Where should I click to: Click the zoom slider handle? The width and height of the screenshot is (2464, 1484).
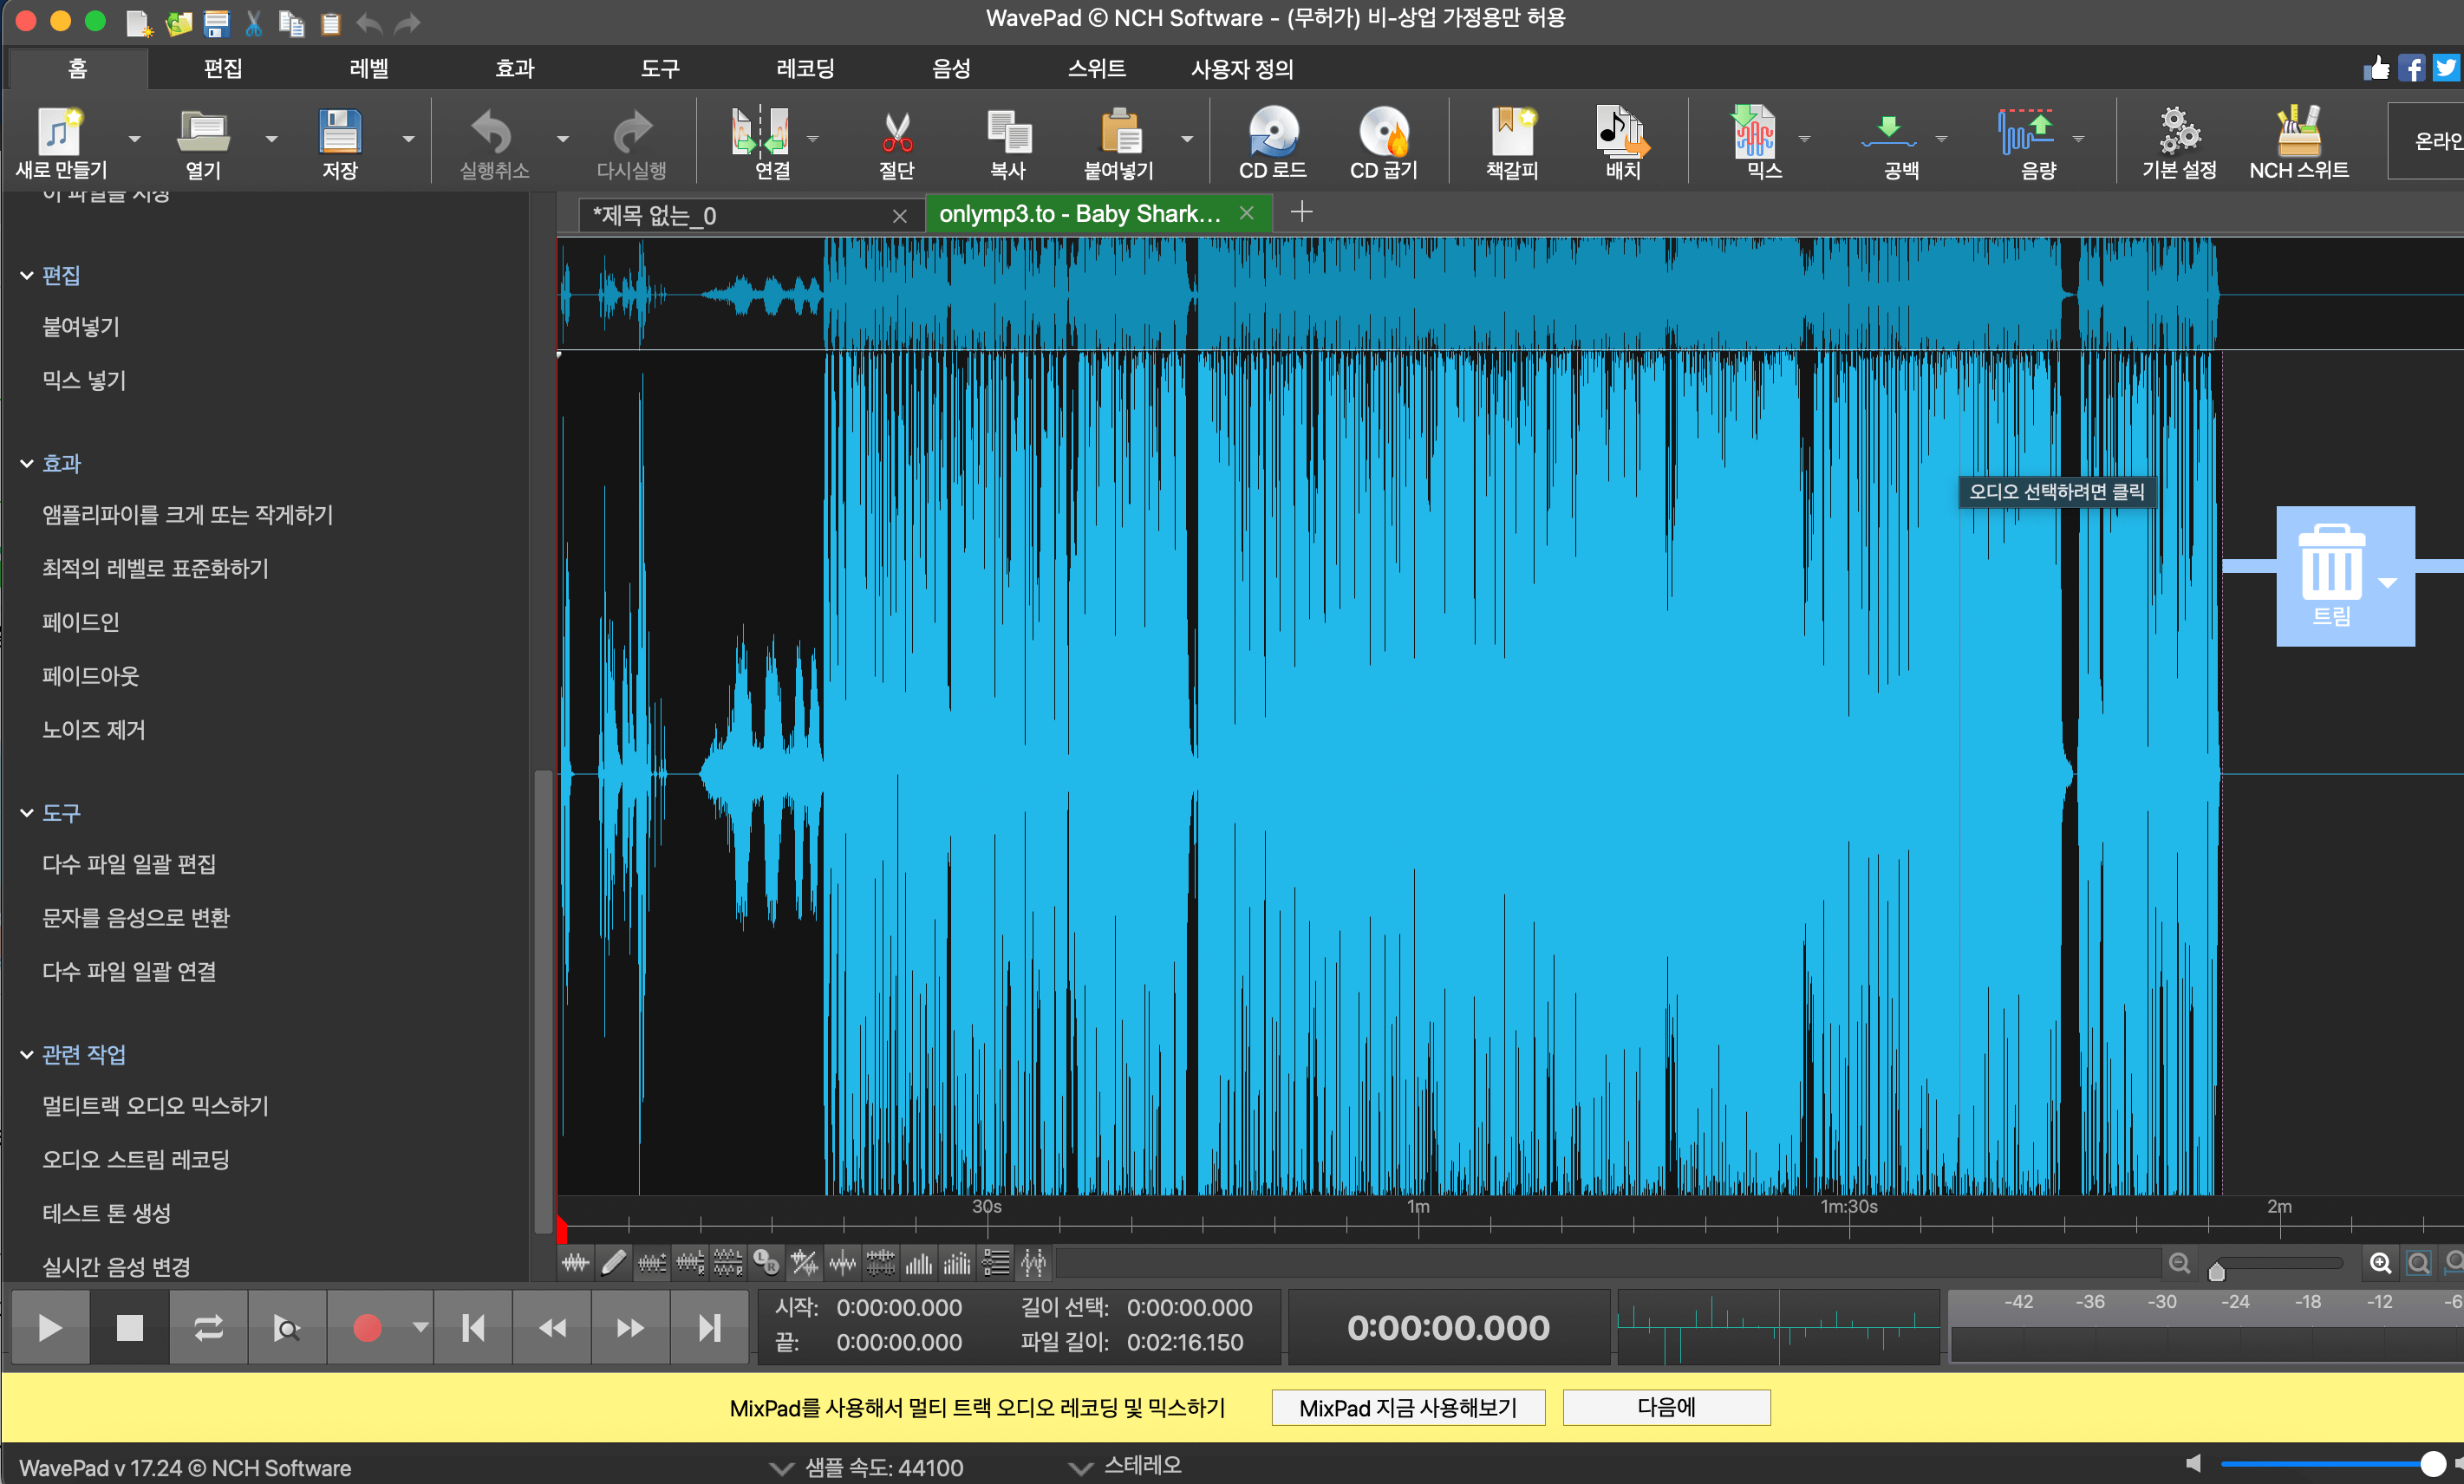(2216, 1271)
